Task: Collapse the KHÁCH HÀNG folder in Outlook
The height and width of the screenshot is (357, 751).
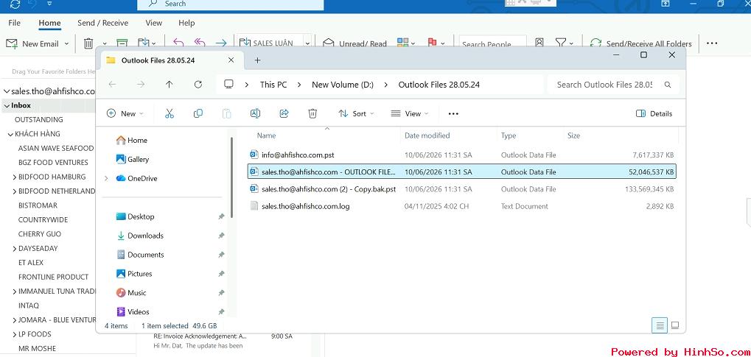Action: [x=10, y=135]
